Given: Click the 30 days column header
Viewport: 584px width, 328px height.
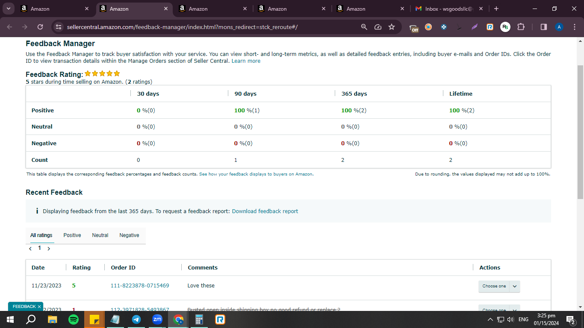Looking at the screenshot, I should (x=148, y=94).
